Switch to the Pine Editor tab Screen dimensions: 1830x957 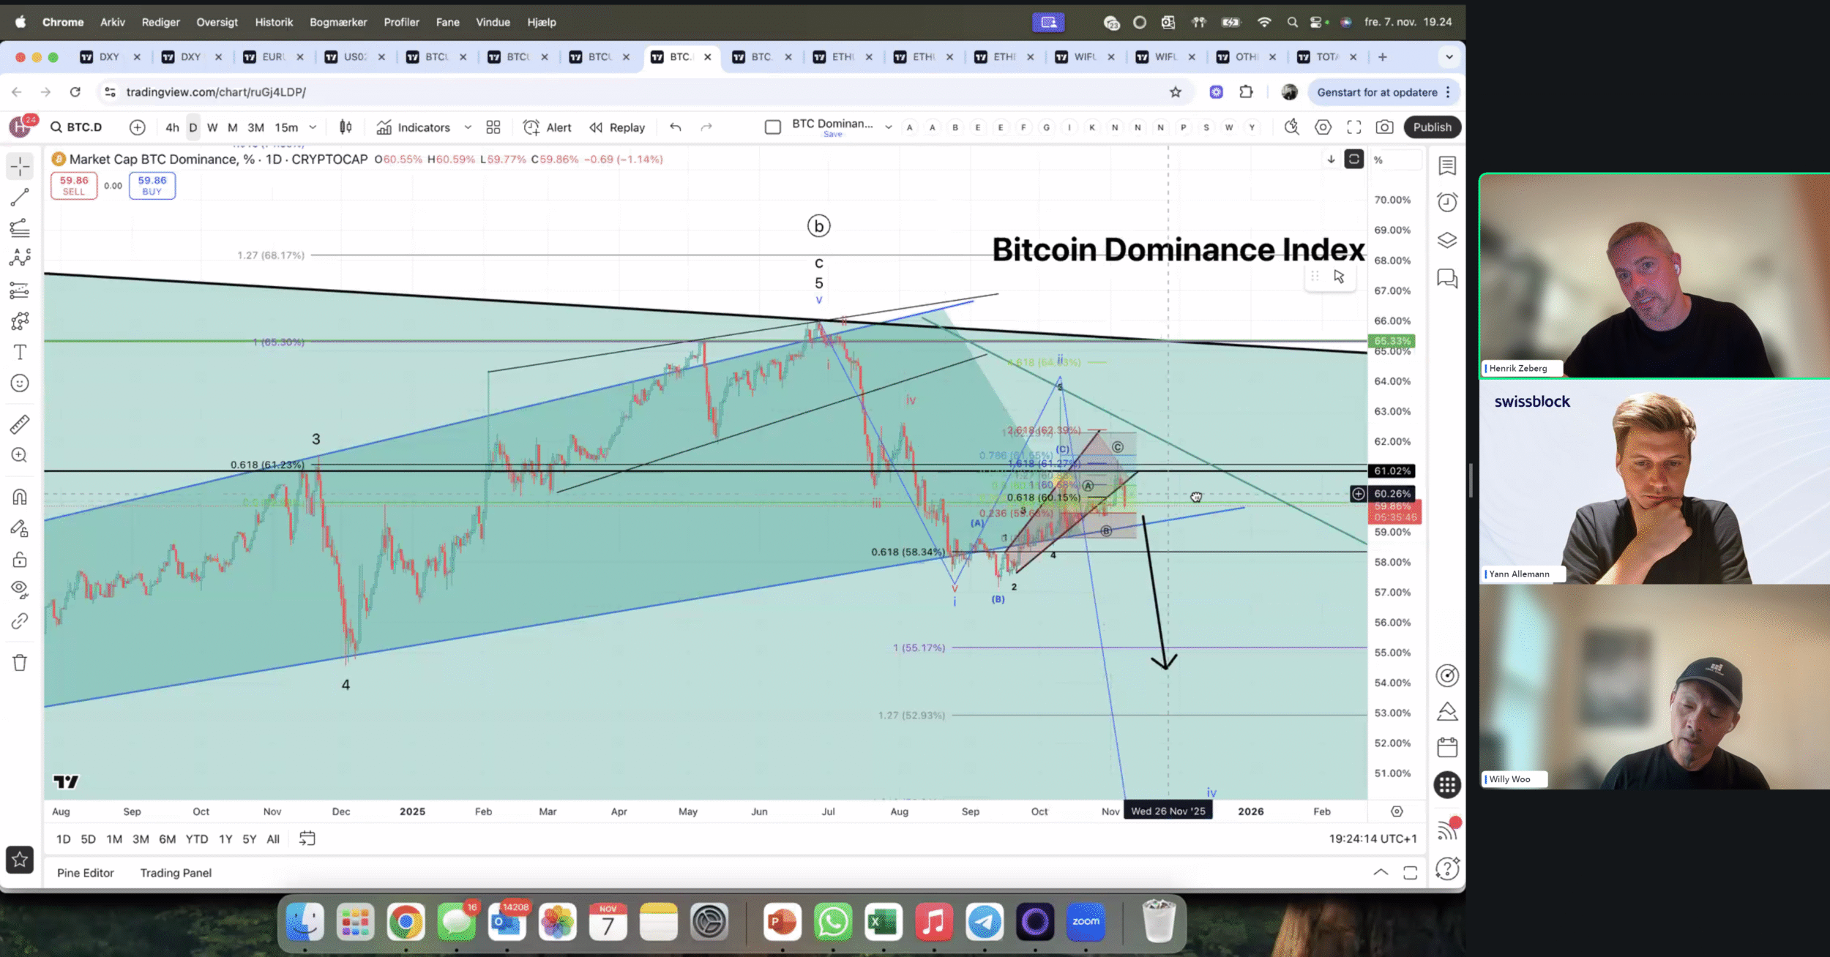click(x=86, y=873)
